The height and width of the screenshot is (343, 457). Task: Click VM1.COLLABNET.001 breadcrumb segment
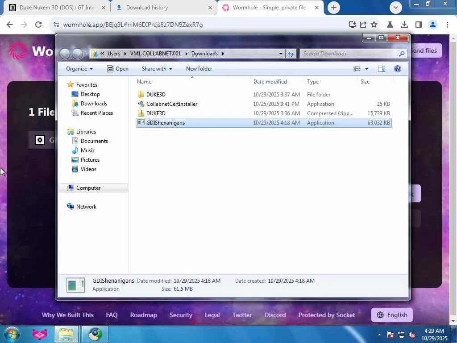coord(155,54)
